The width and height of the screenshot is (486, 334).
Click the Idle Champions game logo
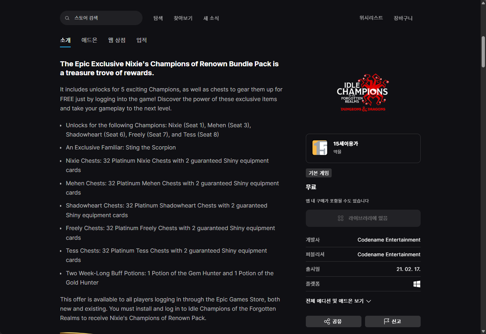click(x=363, y=93)
